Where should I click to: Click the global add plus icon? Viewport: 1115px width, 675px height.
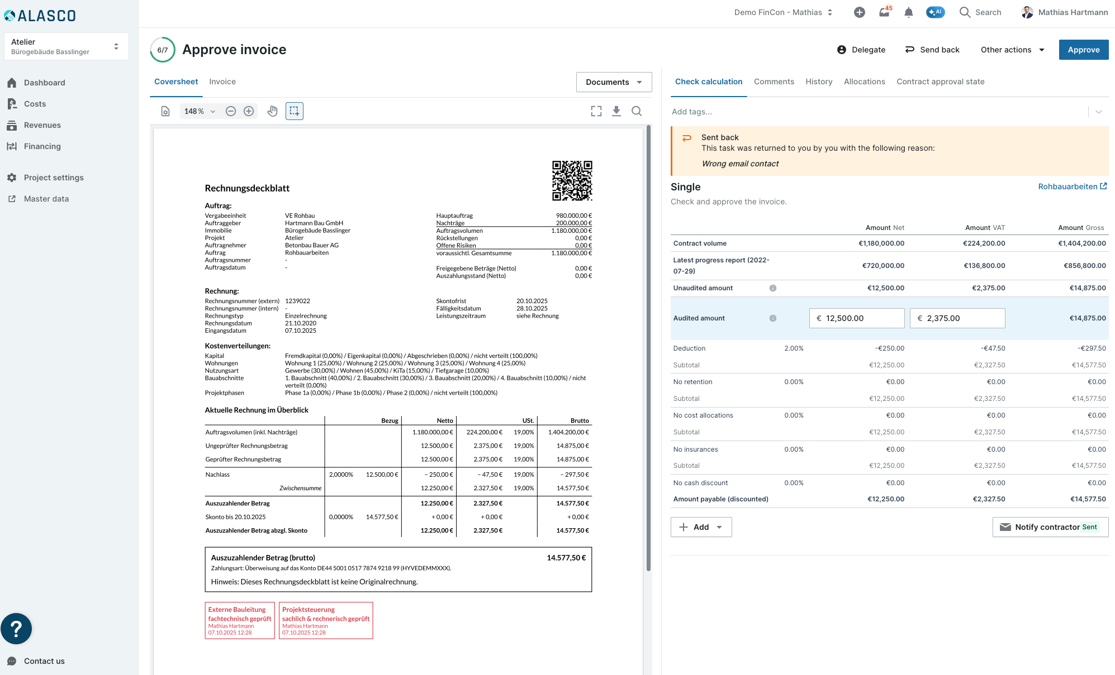[860, 12]
